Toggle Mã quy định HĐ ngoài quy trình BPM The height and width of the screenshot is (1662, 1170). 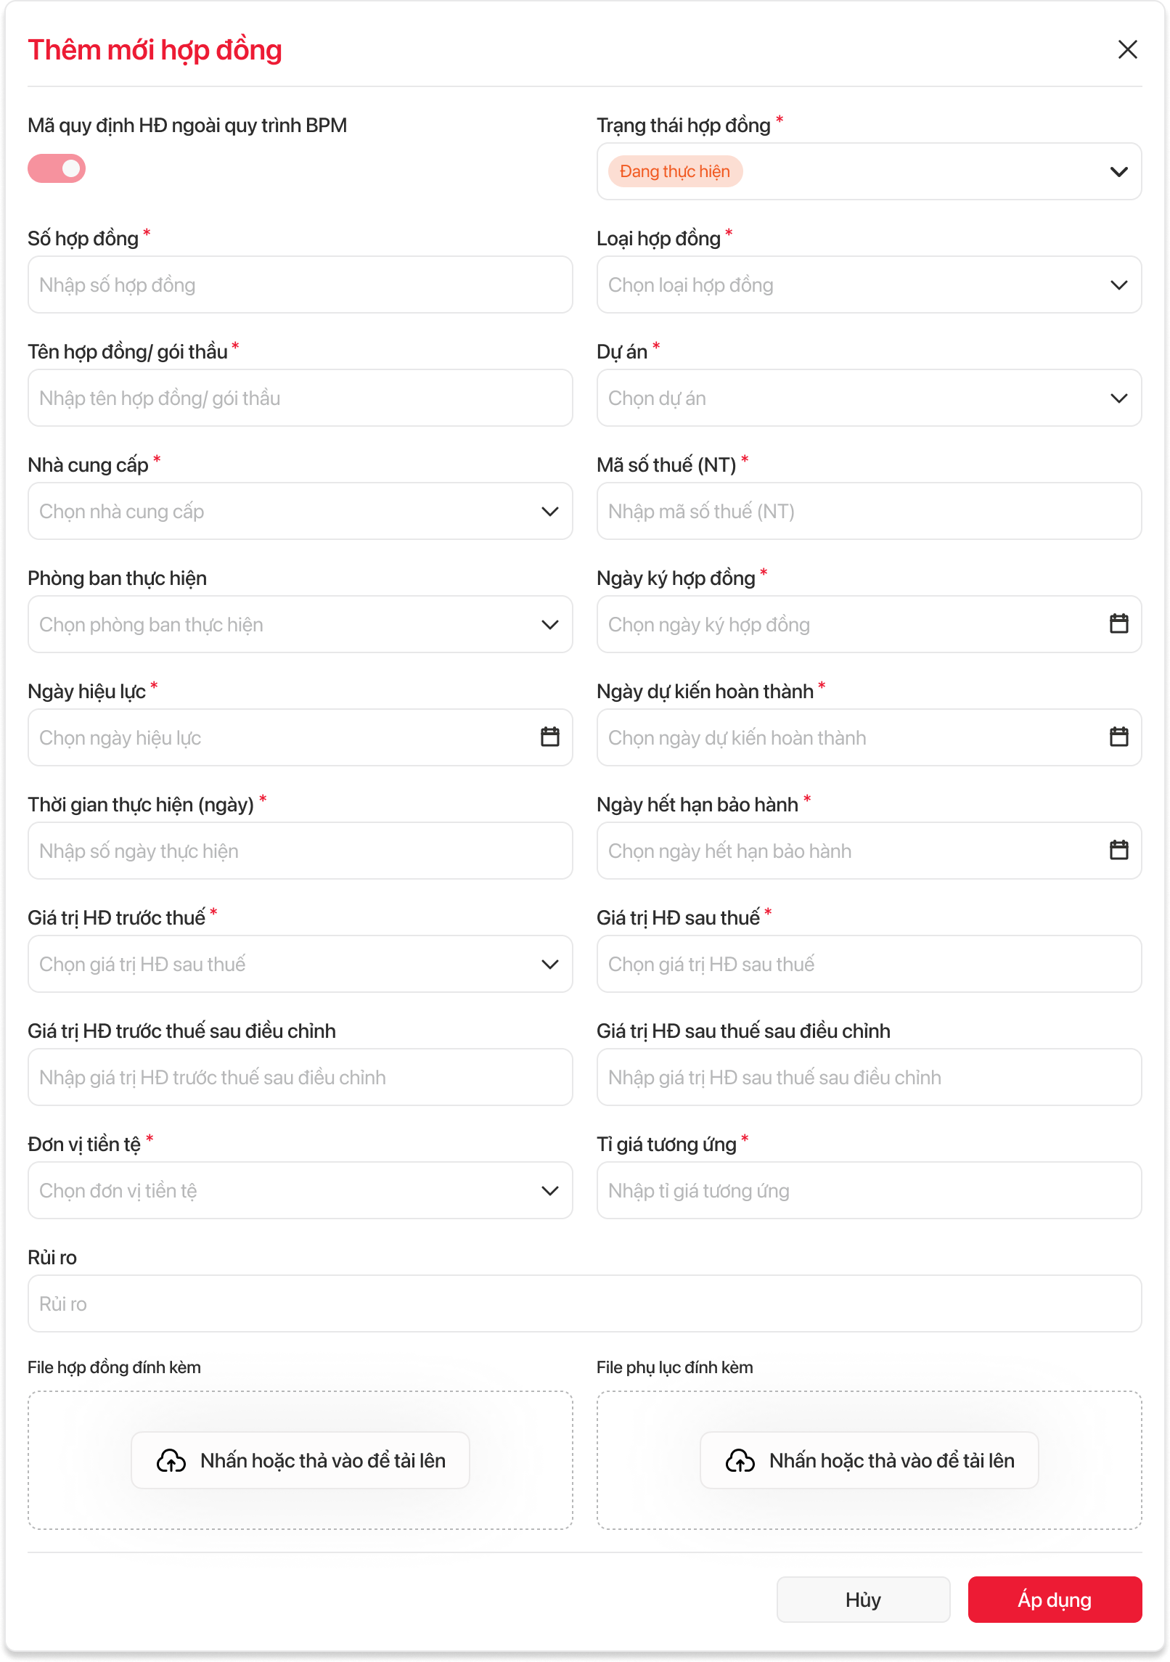coord(57,168)
